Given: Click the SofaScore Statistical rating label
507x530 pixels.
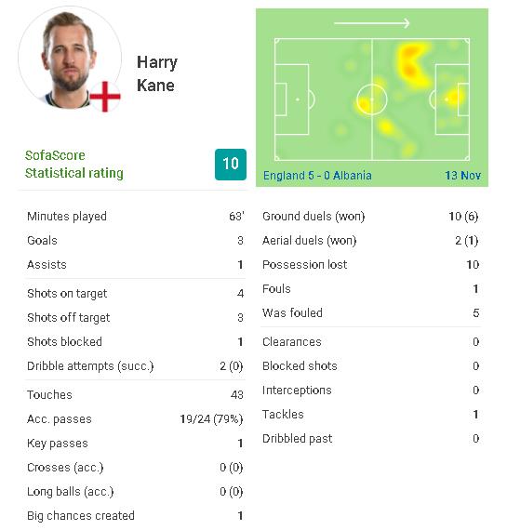Looking at the screenshot, I should pos(74,165).
